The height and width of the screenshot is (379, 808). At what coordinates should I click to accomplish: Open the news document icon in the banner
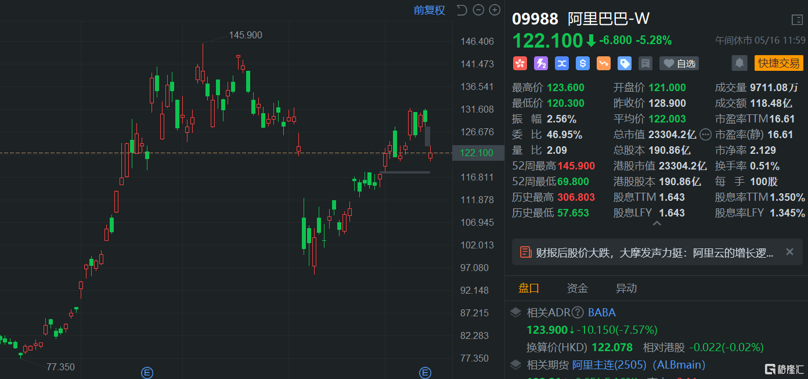pos(526,252)
